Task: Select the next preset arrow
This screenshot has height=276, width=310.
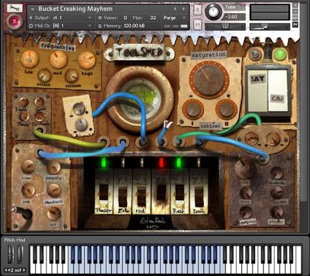Action: click(x=184, y=9)
